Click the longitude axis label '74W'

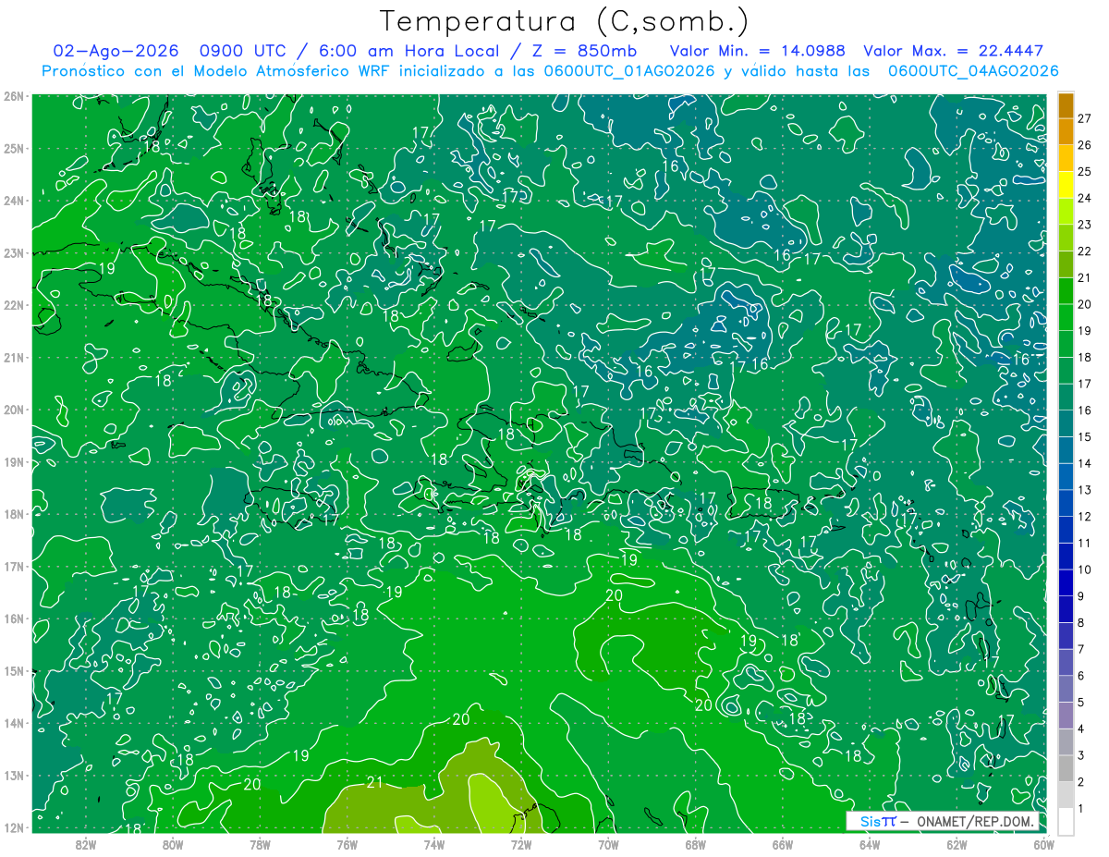(433, 844)
